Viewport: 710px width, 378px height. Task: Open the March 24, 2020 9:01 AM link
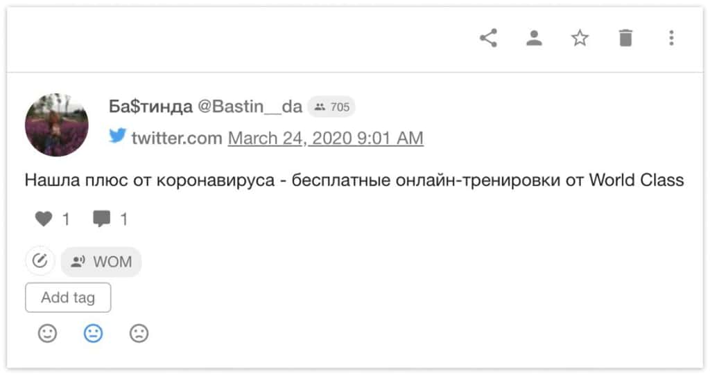pyautogui.click(x=326, y=138)
